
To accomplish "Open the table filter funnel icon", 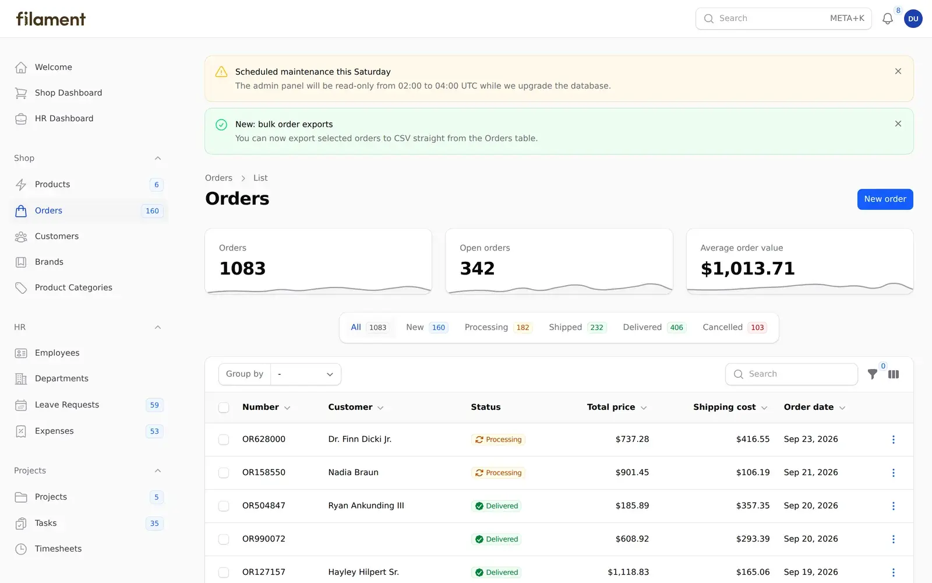I will pyautogui.click(x=872, y=374).
